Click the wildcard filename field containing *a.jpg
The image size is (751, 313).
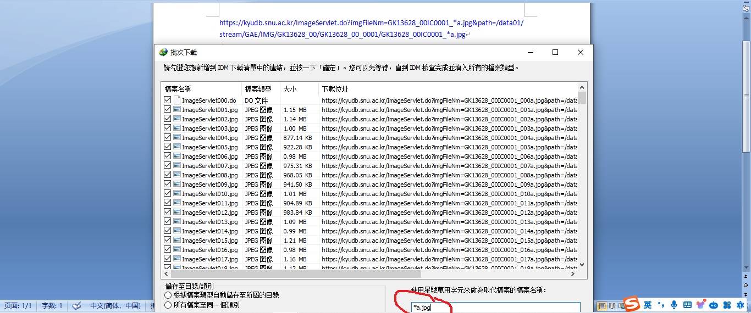point(495,308)
